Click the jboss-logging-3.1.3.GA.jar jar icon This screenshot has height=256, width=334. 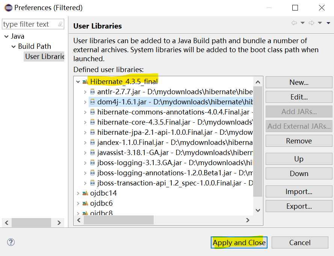tap(92, 163)
